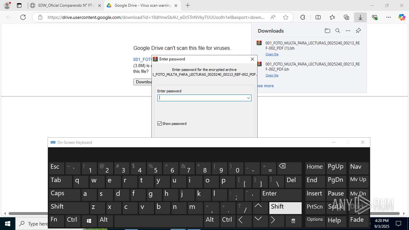Open more options in Downloads panel
This screenshot has width=409, height=230.
(x=348, y=31)
